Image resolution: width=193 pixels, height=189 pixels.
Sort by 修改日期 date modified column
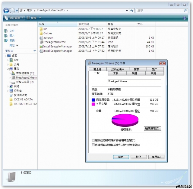(92, 24)
